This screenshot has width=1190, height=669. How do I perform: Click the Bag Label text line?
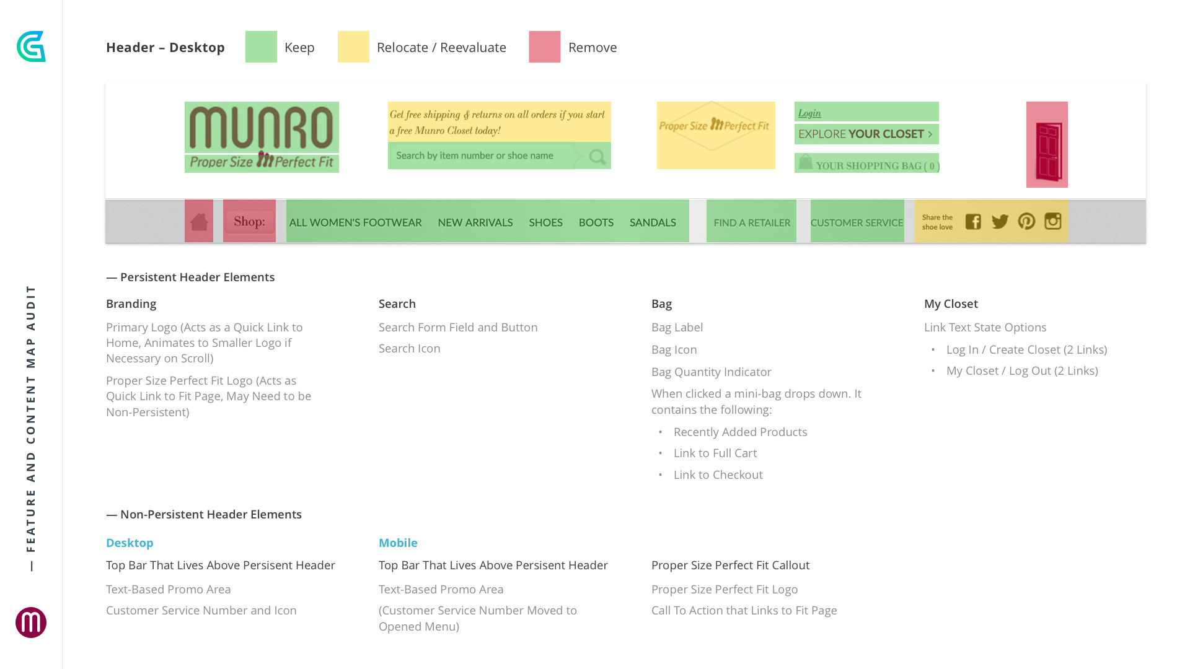point(677,327)
